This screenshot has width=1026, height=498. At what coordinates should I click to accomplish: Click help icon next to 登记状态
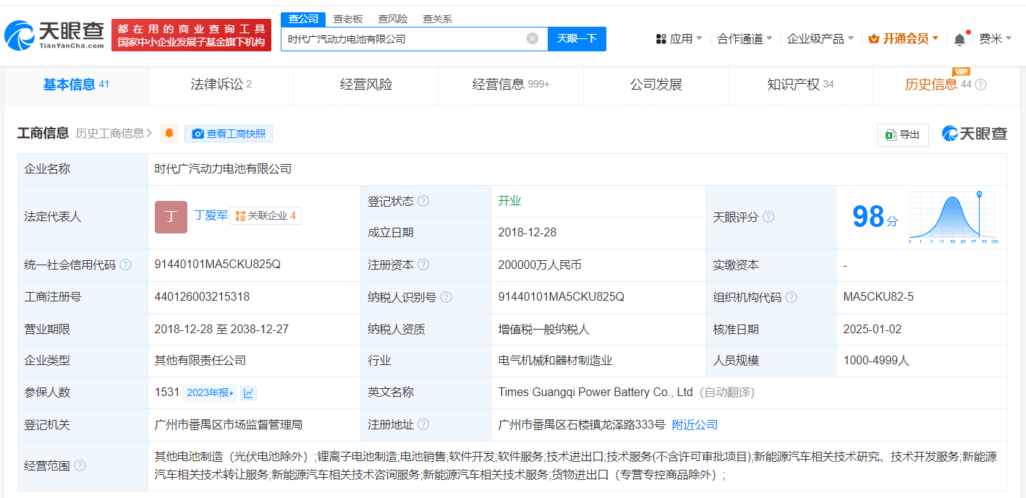pos(423,201)
